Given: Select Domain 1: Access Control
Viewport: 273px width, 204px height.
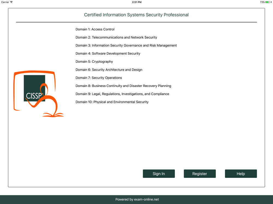Looking at the screenshot, I should pos(95,29).
